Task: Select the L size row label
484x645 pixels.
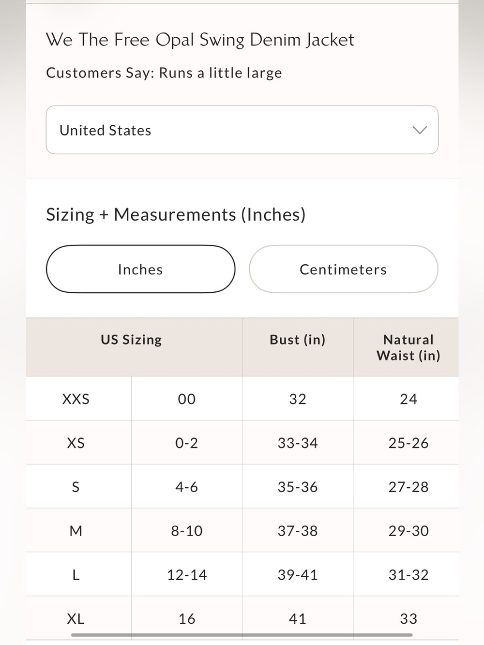Action: tap(76, 575)
